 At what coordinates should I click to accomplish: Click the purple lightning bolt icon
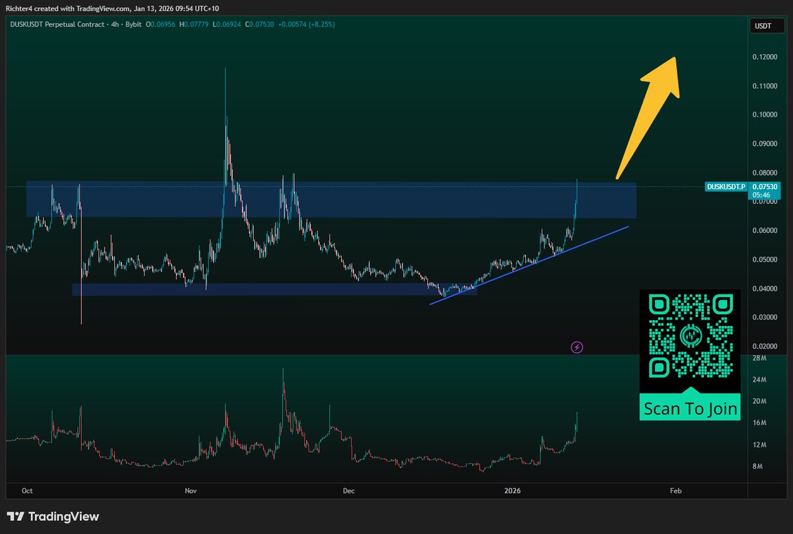coord(577,347)
